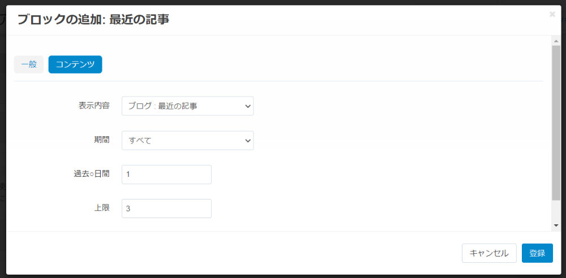Click the 過去○日間 input field
Screen dimensions: 566x278
pyautogui.click(x=166, y=175)
